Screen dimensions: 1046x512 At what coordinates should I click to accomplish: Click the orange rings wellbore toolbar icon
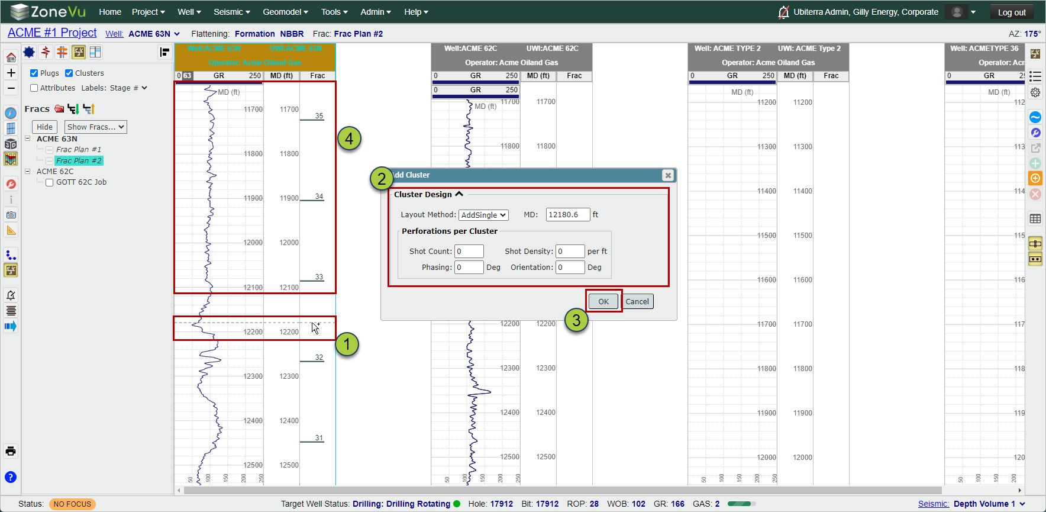[62, 52]
